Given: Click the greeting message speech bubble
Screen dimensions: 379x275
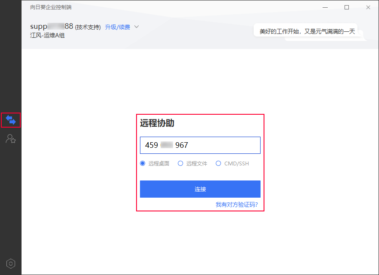Looking at the screenshot, I should point(306,31).
